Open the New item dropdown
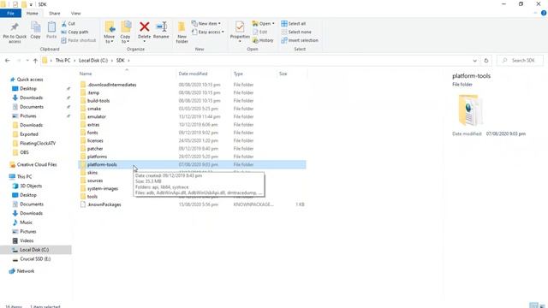548x308 pixels. (206, 23)
